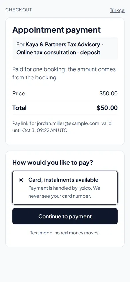Select the Card payment radio button
The height and width of the screenshot is (282, 130).
(21, 180)
